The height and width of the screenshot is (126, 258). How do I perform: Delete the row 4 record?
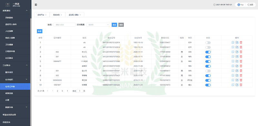coord(241,57)
